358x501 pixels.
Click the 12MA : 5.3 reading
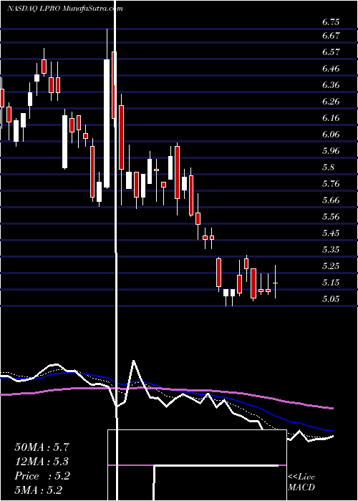(42, 462)
